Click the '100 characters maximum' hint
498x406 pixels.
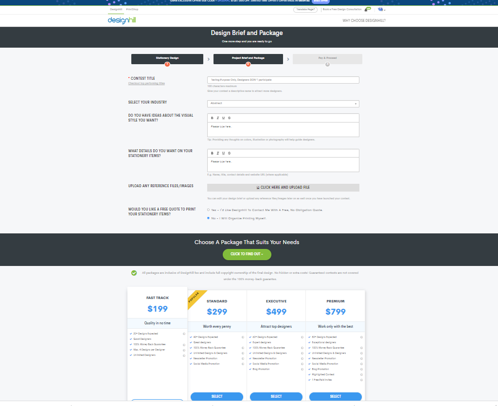222,87
